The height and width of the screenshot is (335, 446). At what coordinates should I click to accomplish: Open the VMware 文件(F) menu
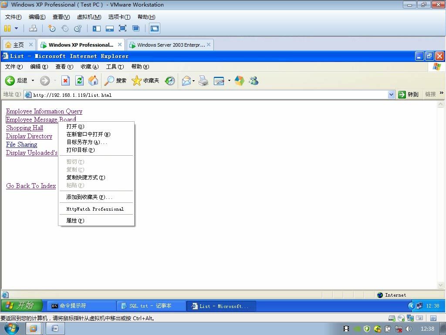(13, 17)
